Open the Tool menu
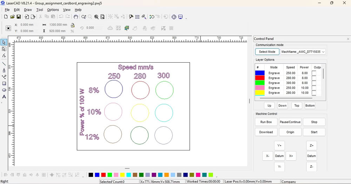The image size is (351, 184). coord(40,10)
